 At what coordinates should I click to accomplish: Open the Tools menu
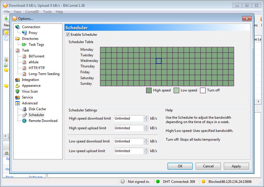[x=47, y=12]
